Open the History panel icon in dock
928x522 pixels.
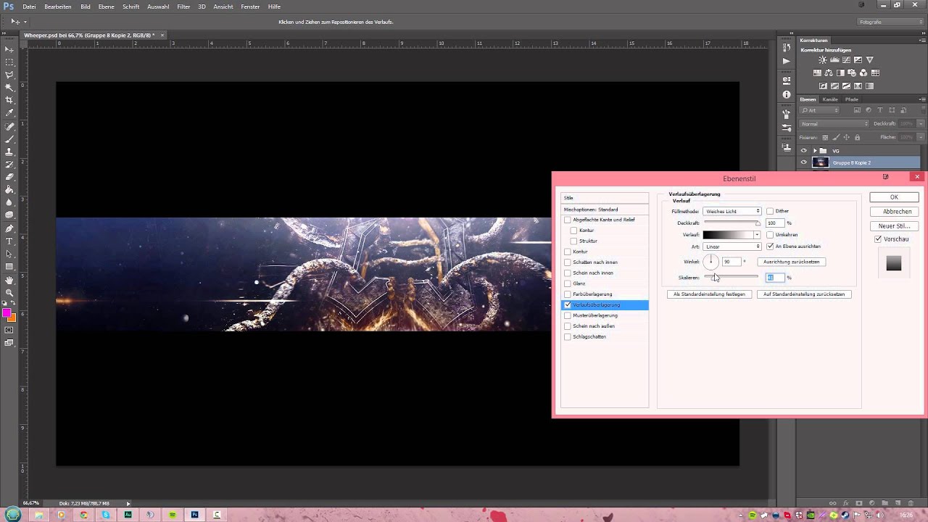787,48
